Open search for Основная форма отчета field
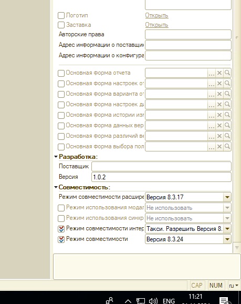241x304 pixels. (x=227, y=73)
